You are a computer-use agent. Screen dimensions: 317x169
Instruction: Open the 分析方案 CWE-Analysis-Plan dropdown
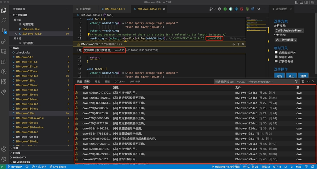tap(289, 30)
